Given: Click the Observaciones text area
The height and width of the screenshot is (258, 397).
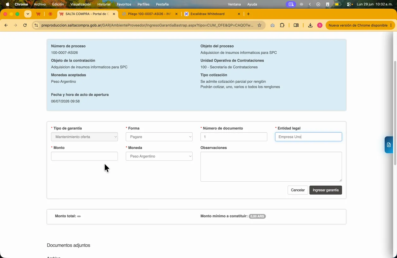Looking at the screenshot, I should [271, 167].
